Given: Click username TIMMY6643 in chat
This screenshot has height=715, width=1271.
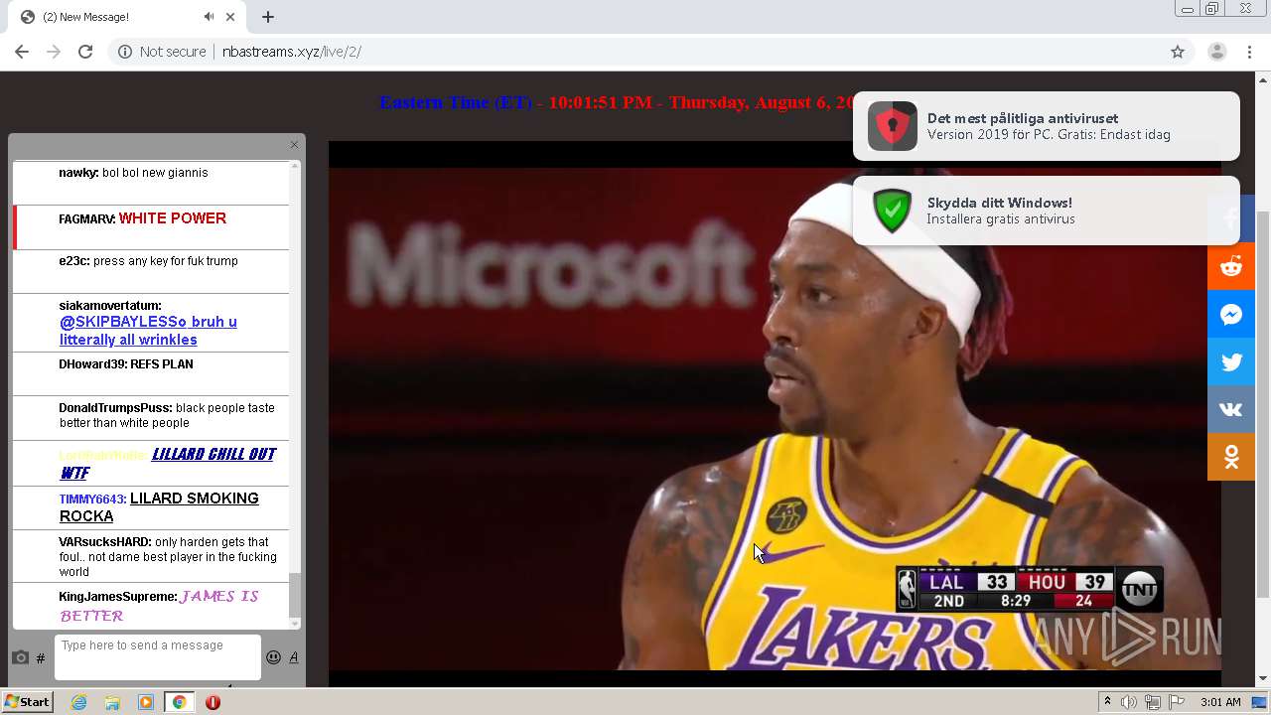Looking at the screenshot, I should click(91, 500).
